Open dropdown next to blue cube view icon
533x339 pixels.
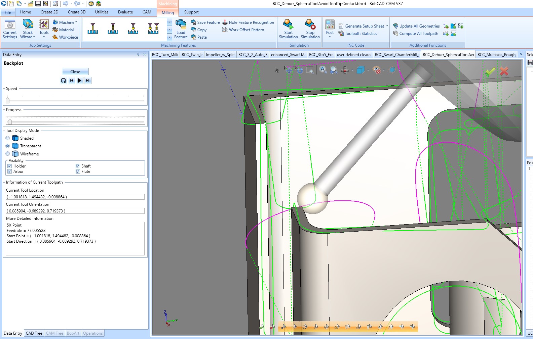368,70
